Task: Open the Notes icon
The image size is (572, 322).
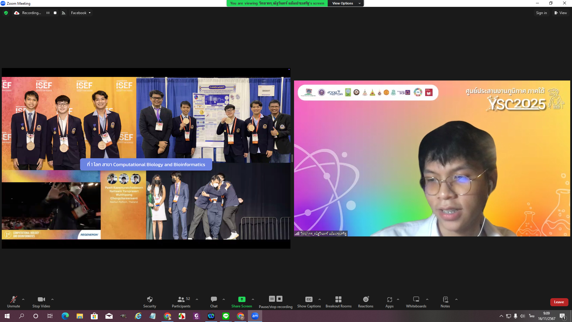Action: pos(445,299)
